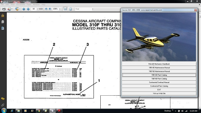Click the page number field showing 16
The width and height of the screenshot is (201, 113).
click(x=34, y=9)
